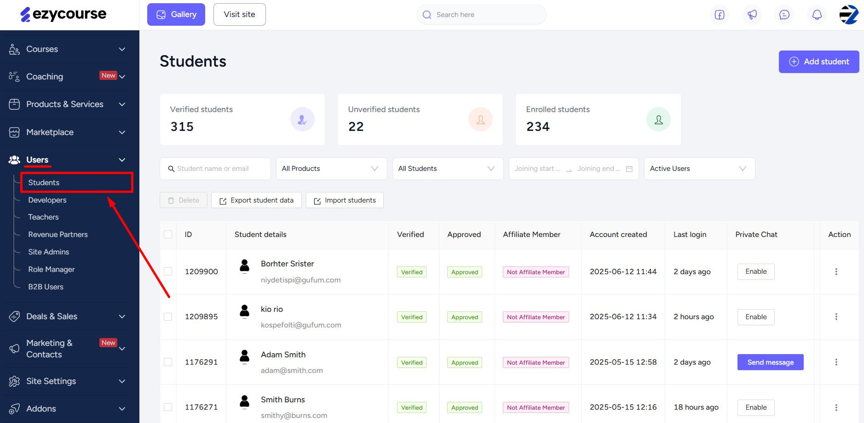Open action menu for Smith Burns
The width and height of the screenshot is (864, 423).
[x=836, y=407]
